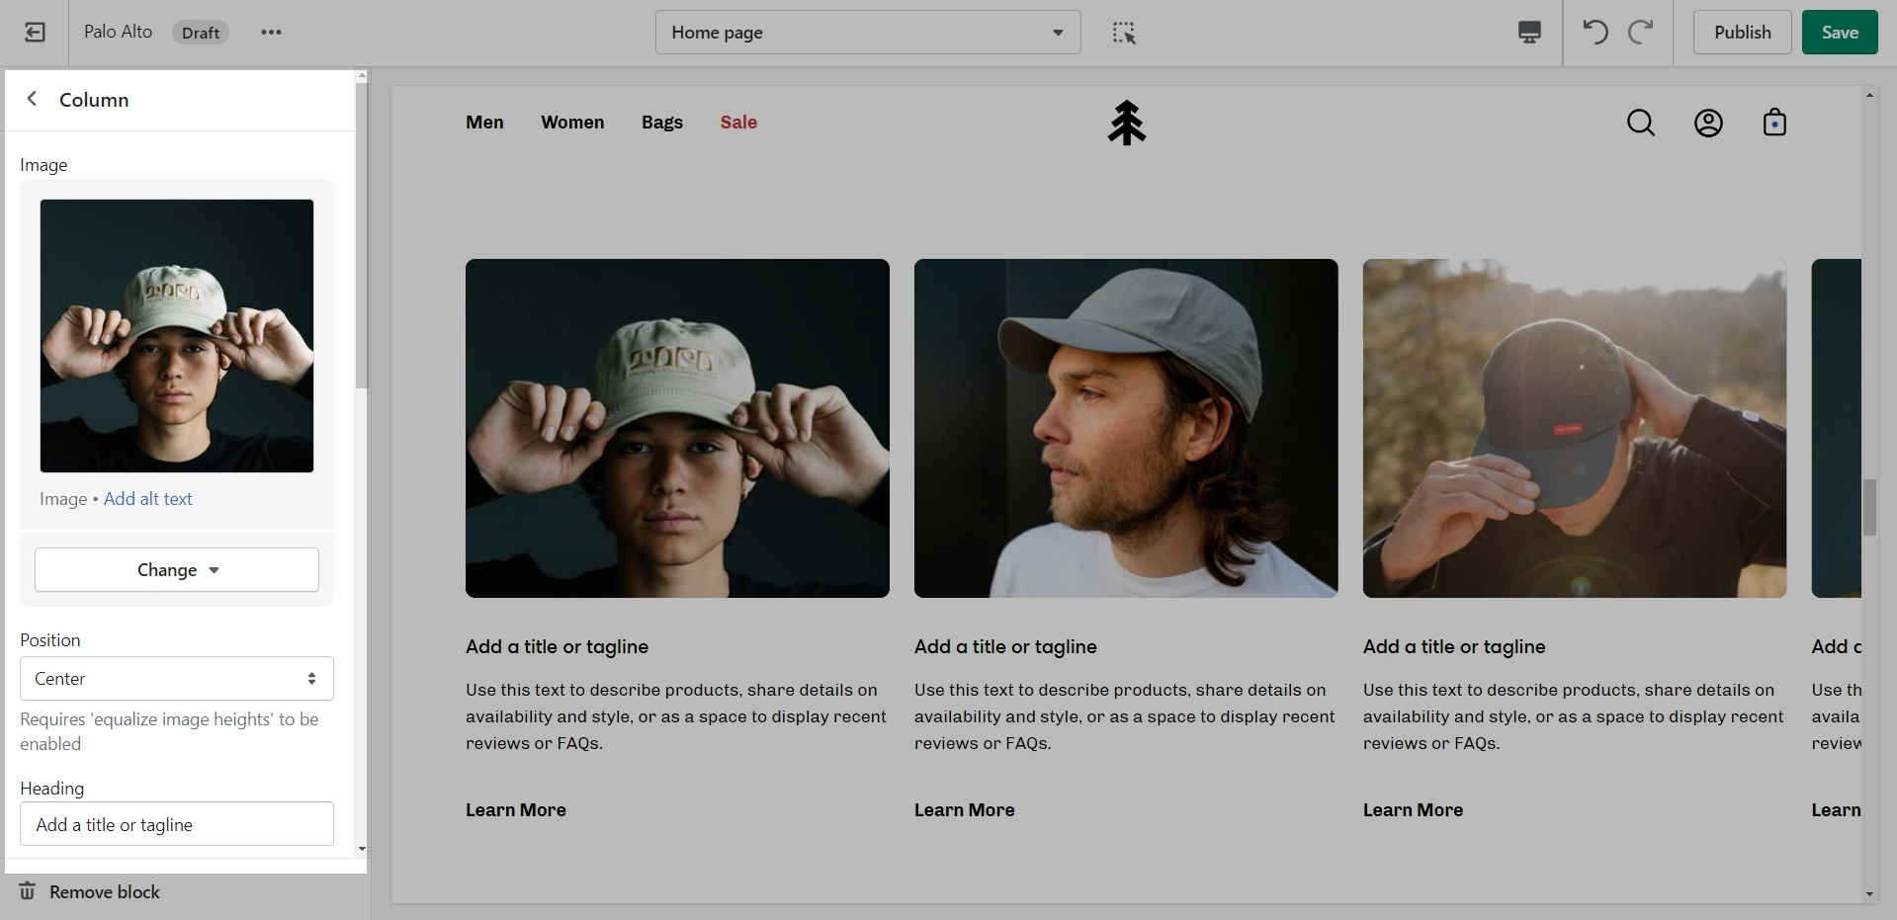The width and height of the screenshot is (1897, 920).
Task: Open the Position dropdown set to Center
Action: click(177, 679)
